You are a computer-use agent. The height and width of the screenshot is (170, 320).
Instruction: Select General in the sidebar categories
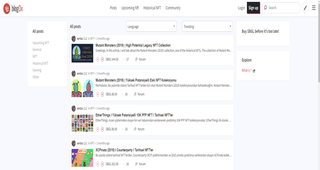(37, 50)
